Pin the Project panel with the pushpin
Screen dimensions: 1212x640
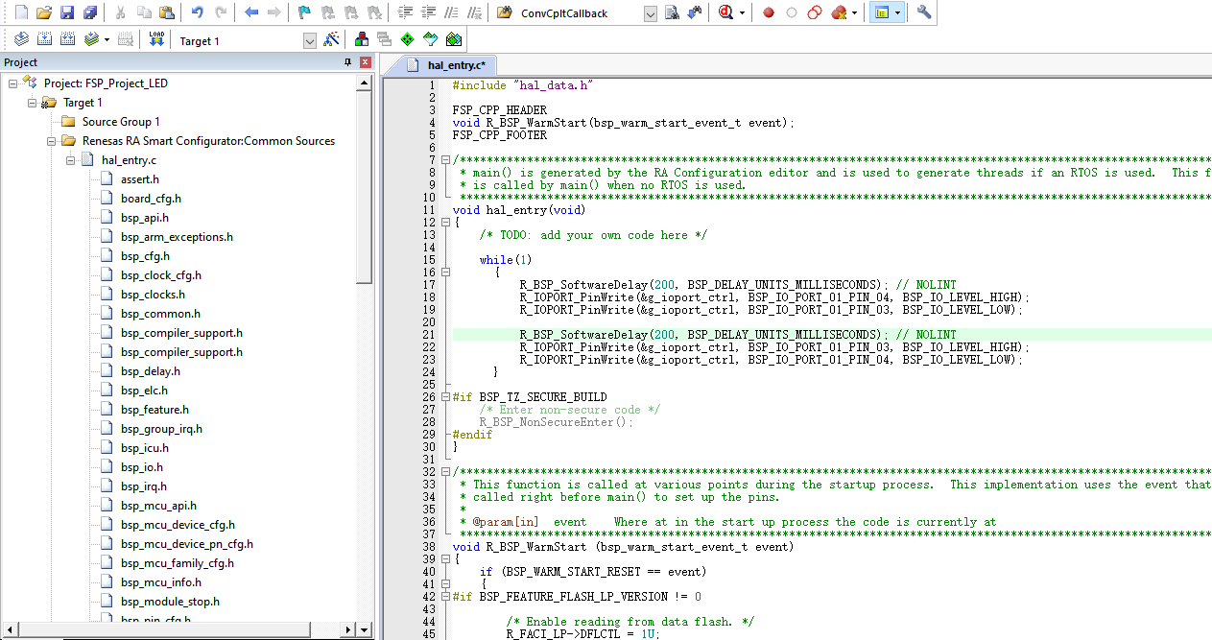pos(347,62)
